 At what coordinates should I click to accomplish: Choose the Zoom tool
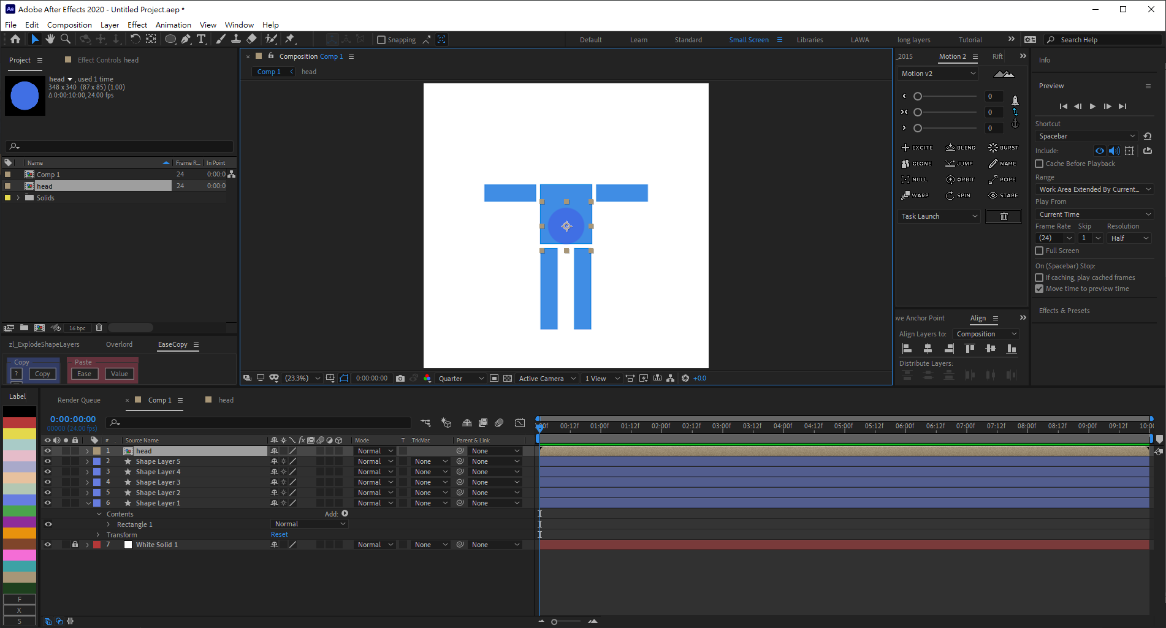[x=66, y=39]
